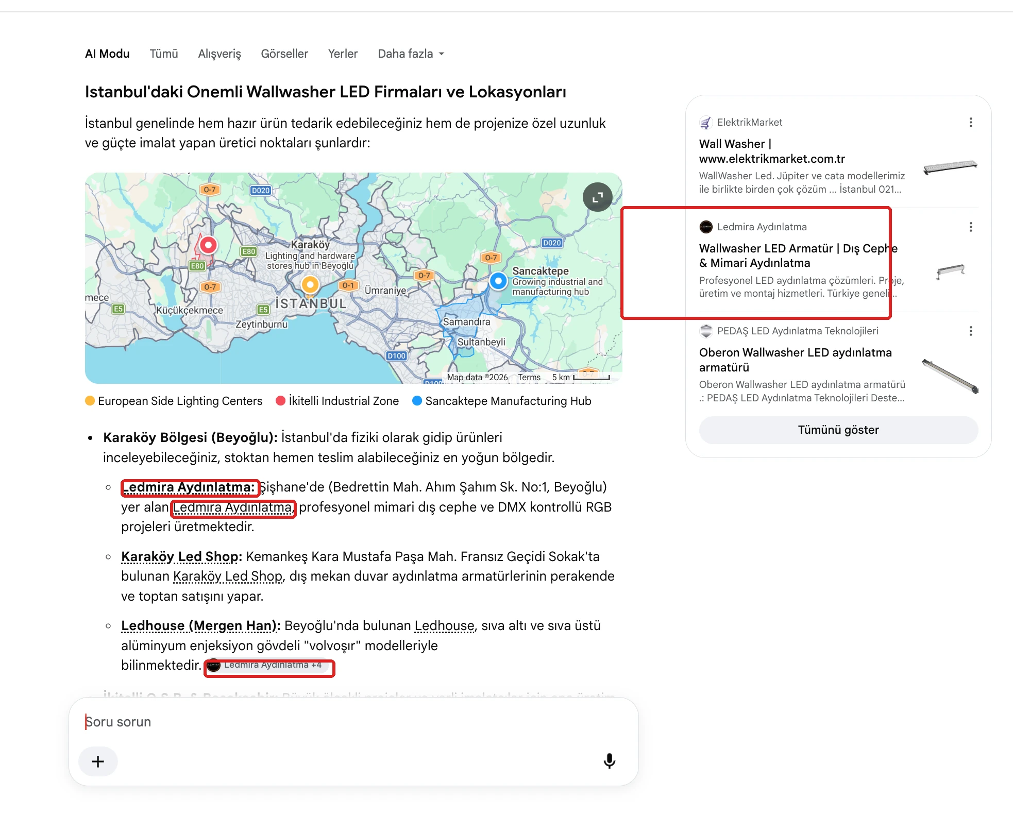Click the PEDAŞ LED favicon
Image resolution: width=1013 pixels, height=814 pixels.
point(705,331)
